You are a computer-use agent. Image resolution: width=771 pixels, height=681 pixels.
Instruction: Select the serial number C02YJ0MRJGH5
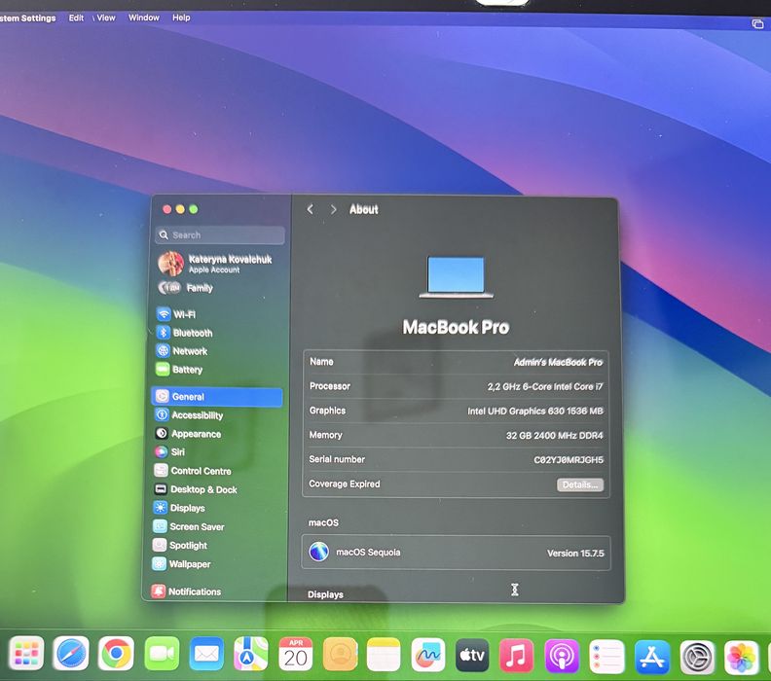569,460
